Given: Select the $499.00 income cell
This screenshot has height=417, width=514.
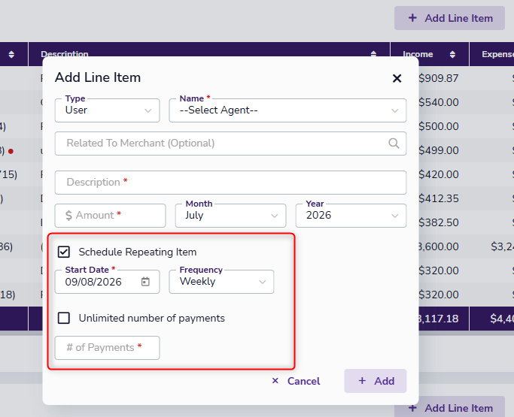Looking at the screenshot, I should 438,150.
